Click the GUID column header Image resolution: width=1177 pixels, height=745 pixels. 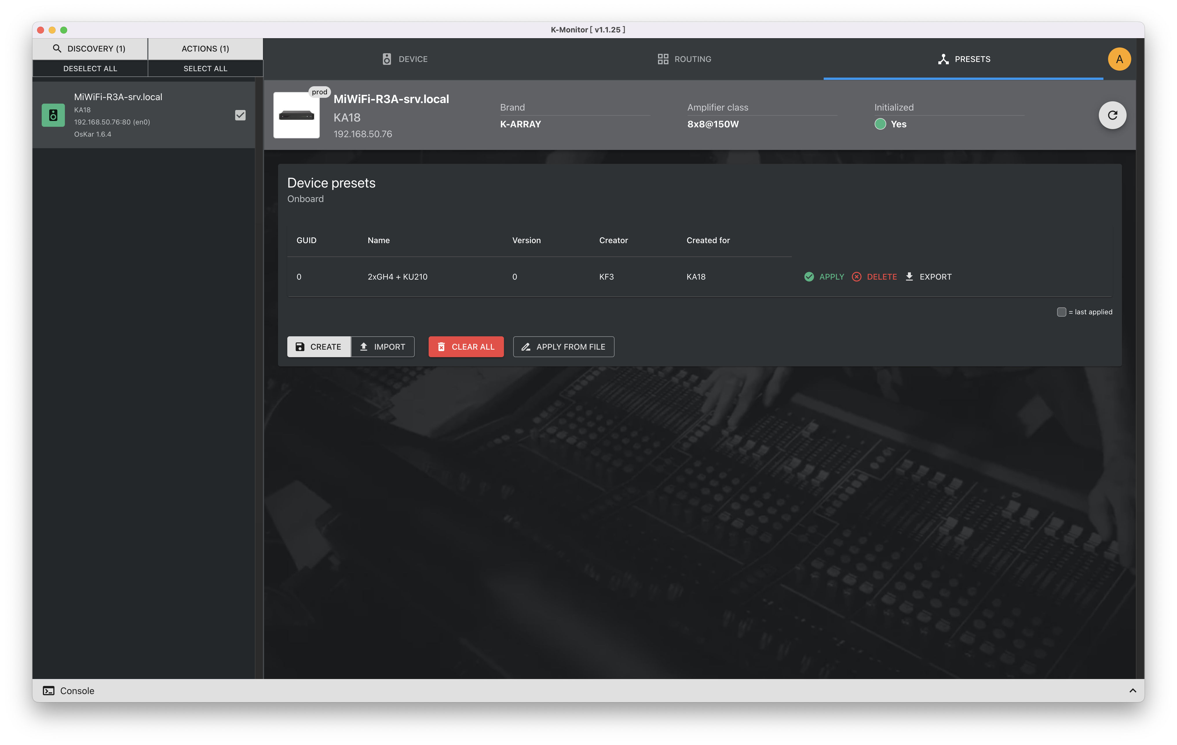[x=306, y=240]
